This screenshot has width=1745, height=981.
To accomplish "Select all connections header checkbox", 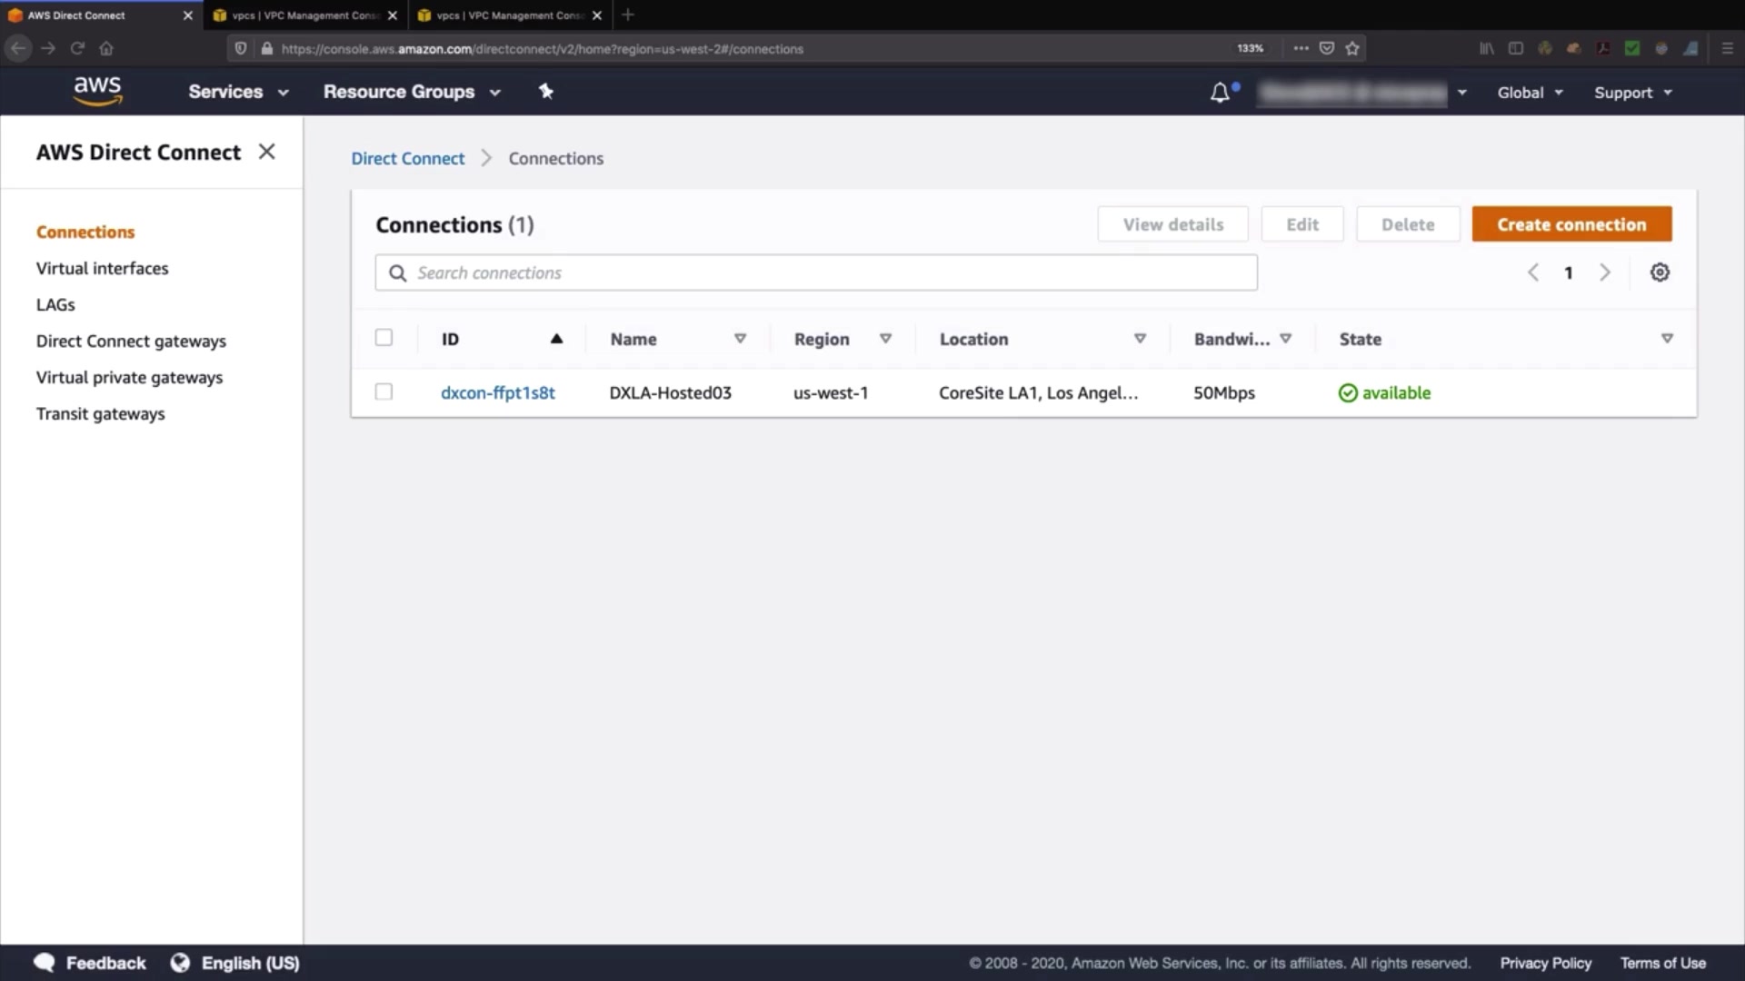I will 384,338.
